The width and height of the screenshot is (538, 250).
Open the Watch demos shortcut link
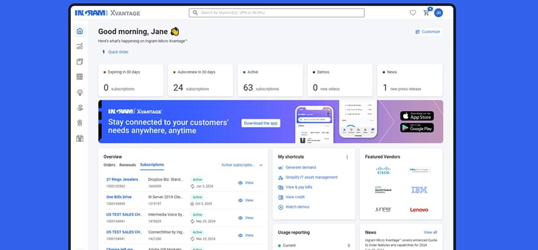[297, 207]
